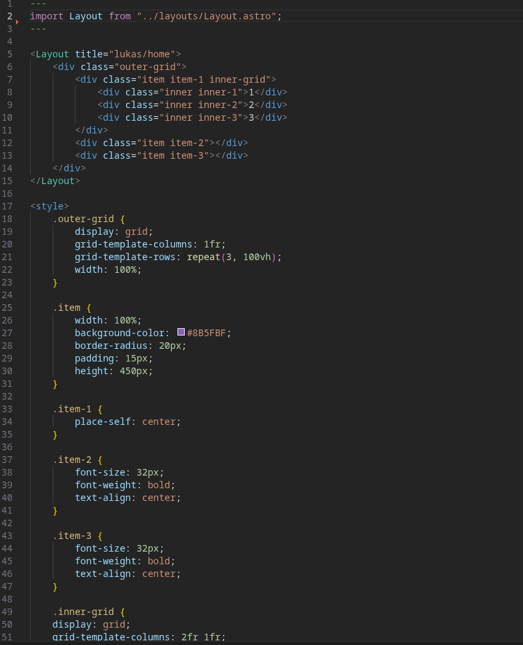Click the repeat(3, 100vh) value
The image size is (523, 645).
pyautogui.click(x=234, y=257)
